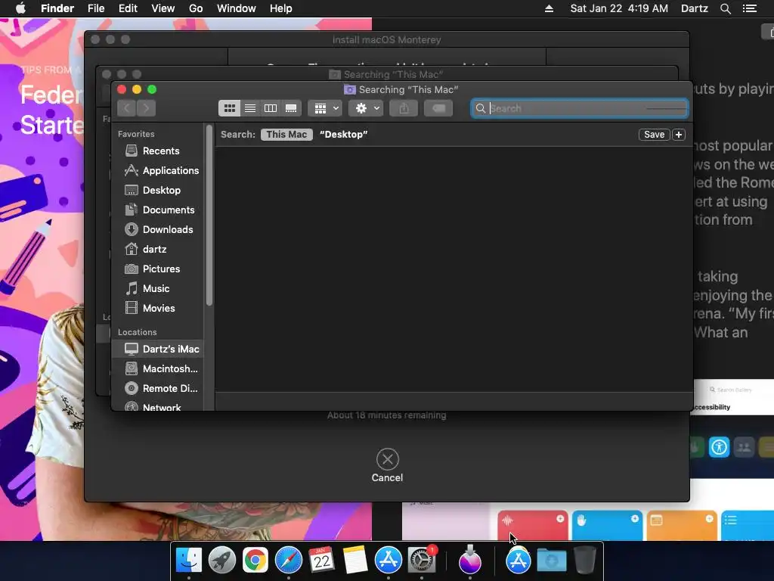The width and height of the screenshot is (774, 581).
Task: Open the group-by arrangement dropdown
Action: tap(325, 108)
